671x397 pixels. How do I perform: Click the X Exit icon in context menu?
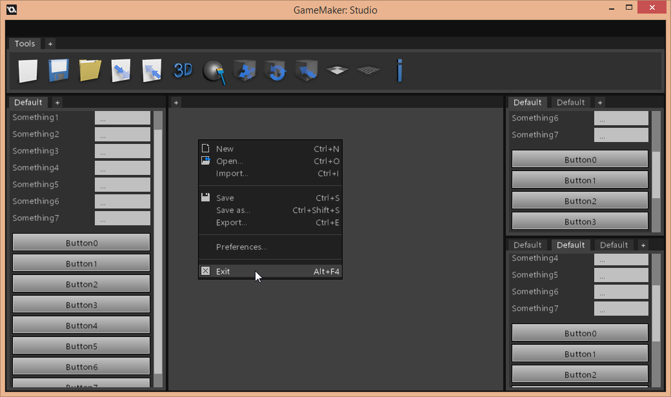pyautogui.click(x=205, y=270)
